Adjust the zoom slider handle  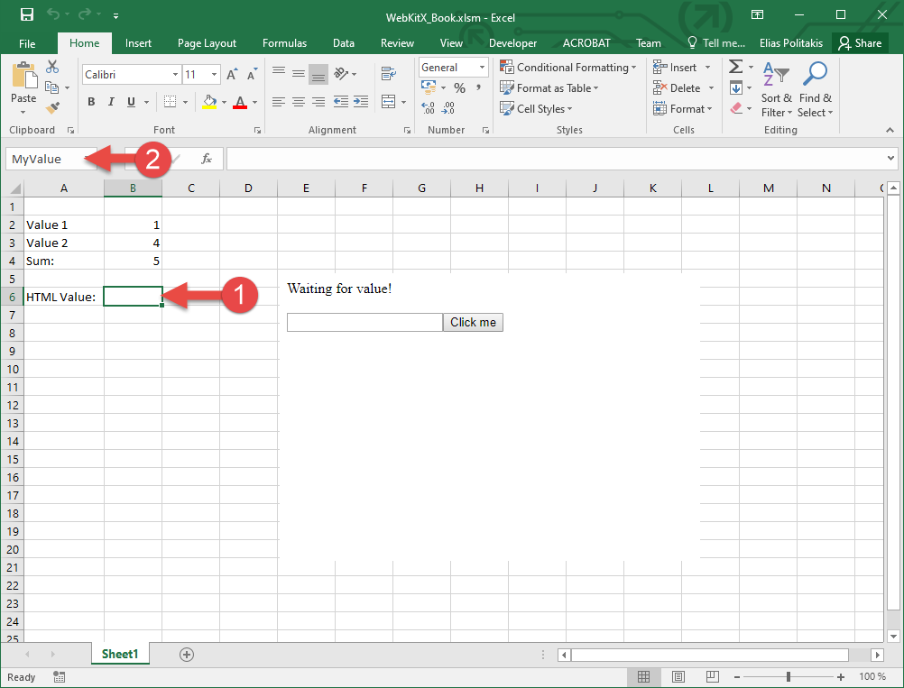coord(789,676)
